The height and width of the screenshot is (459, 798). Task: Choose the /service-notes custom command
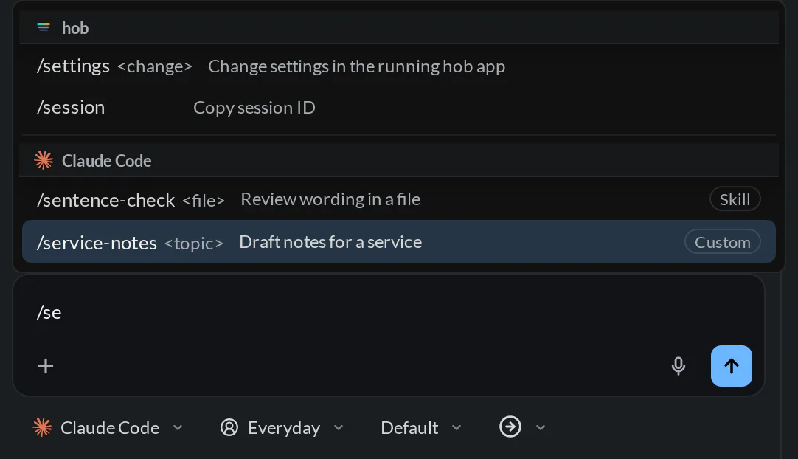pos(398,241)
